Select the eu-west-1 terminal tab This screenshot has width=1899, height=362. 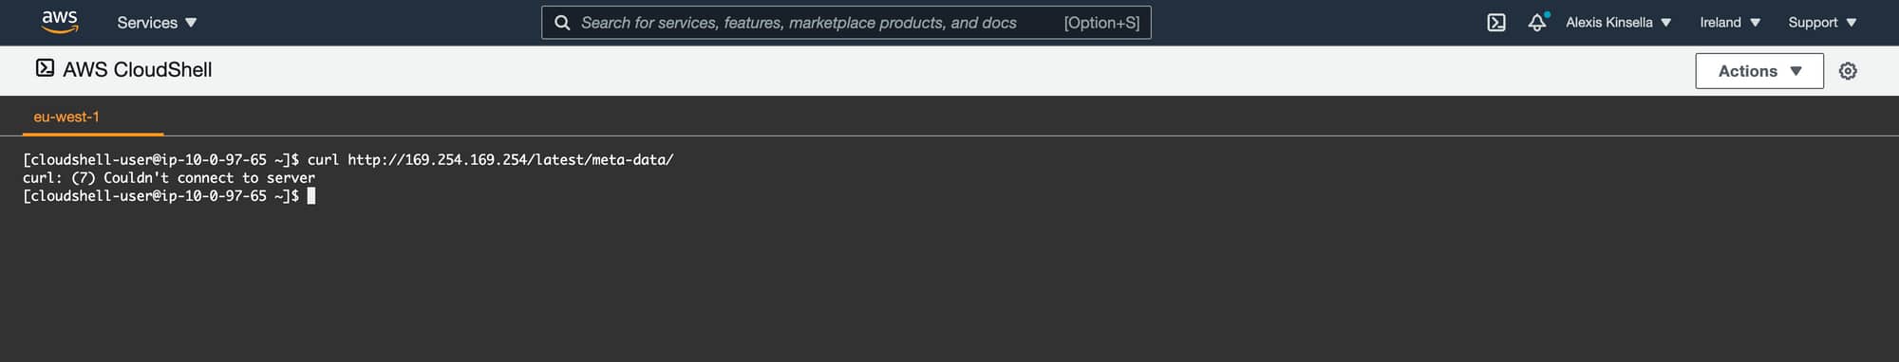(66, 117)
